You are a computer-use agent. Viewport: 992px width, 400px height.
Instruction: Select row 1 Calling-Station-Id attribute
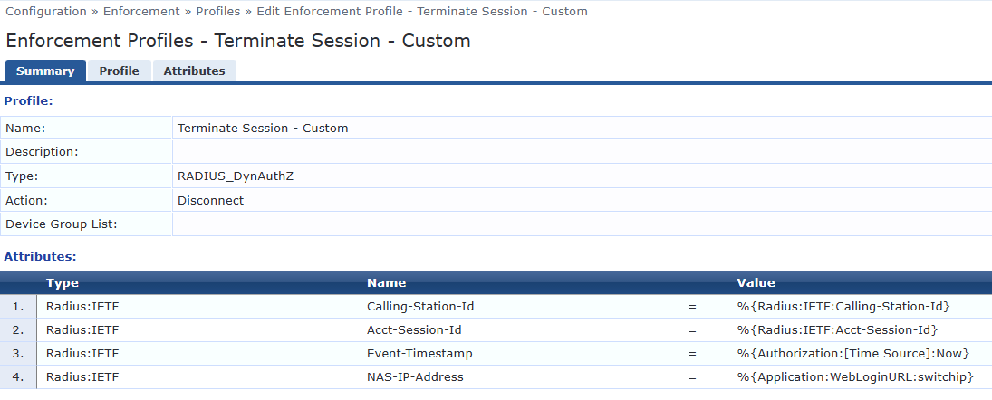[x=419, y=306]
